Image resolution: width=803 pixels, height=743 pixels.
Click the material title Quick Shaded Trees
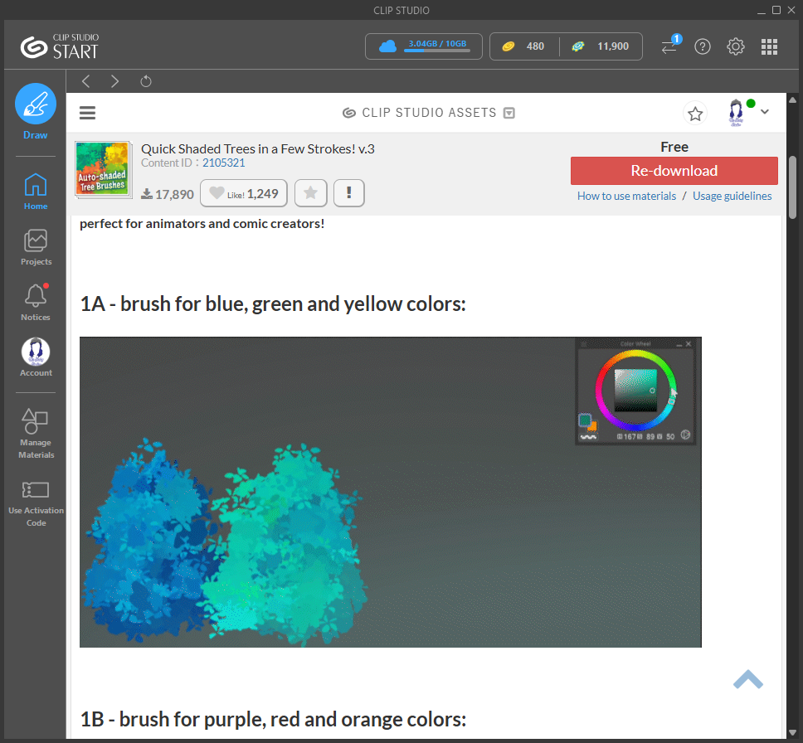pos(258,149)
